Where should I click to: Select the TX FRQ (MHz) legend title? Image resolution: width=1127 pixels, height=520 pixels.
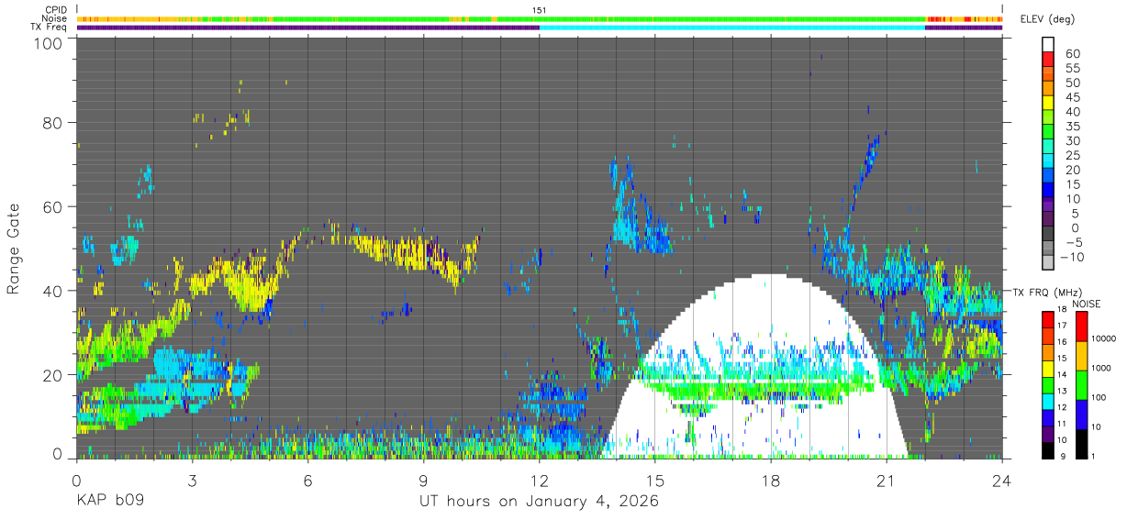(x=1046, y=292)
